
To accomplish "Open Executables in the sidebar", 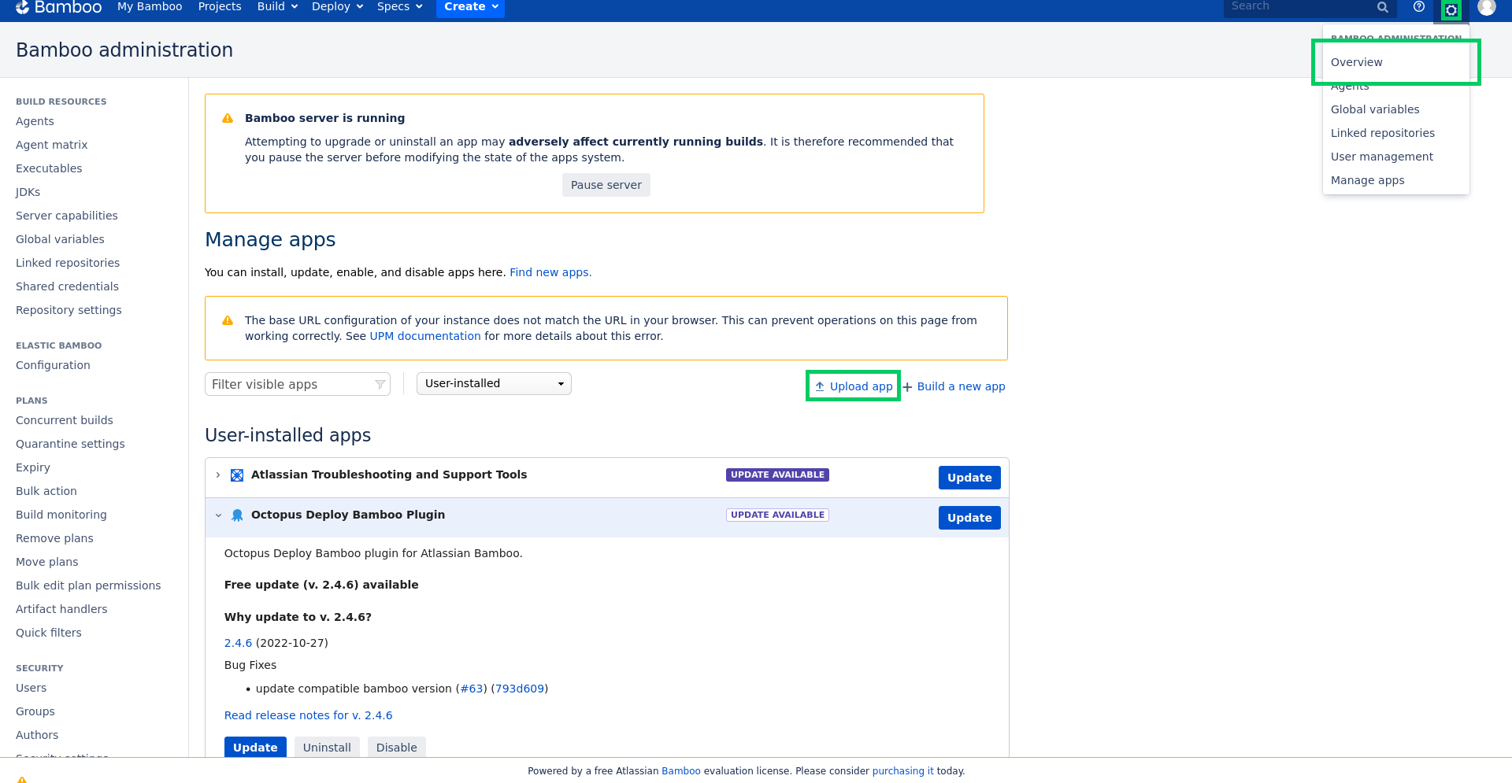I will (x=49, y=168).
